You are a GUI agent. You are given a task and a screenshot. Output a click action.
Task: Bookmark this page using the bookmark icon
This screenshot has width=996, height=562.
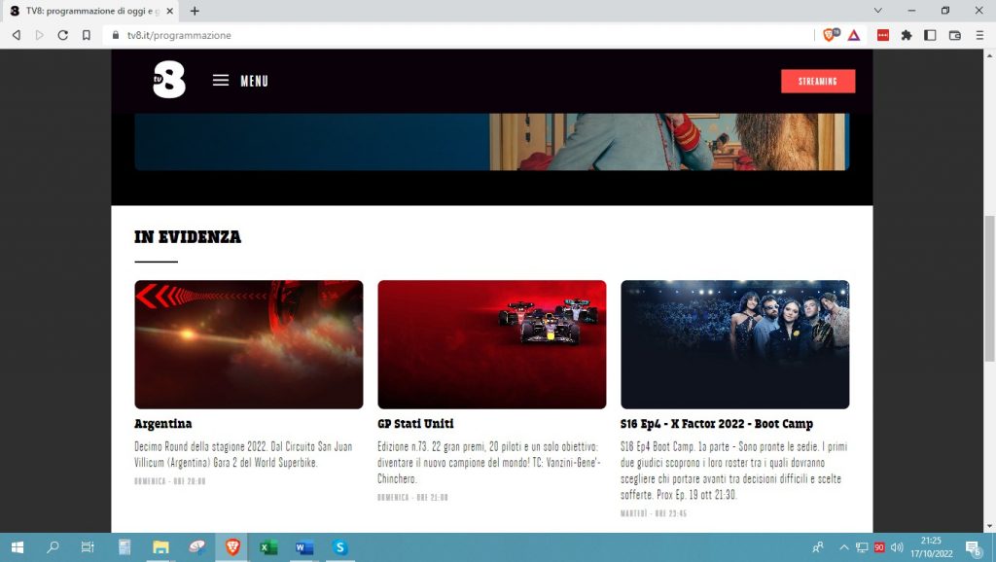87,35
